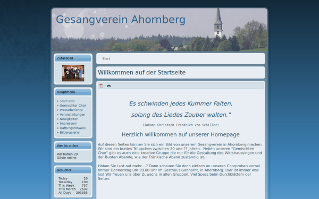Click the All Days 393555 row
Viewport: 319px width, 199px height.
[73, 193]
